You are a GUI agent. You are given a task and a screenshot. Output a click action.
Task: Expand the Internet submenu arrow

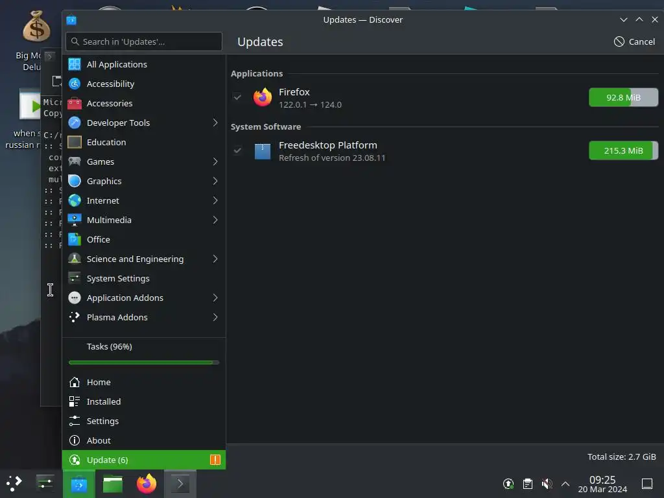215,201
